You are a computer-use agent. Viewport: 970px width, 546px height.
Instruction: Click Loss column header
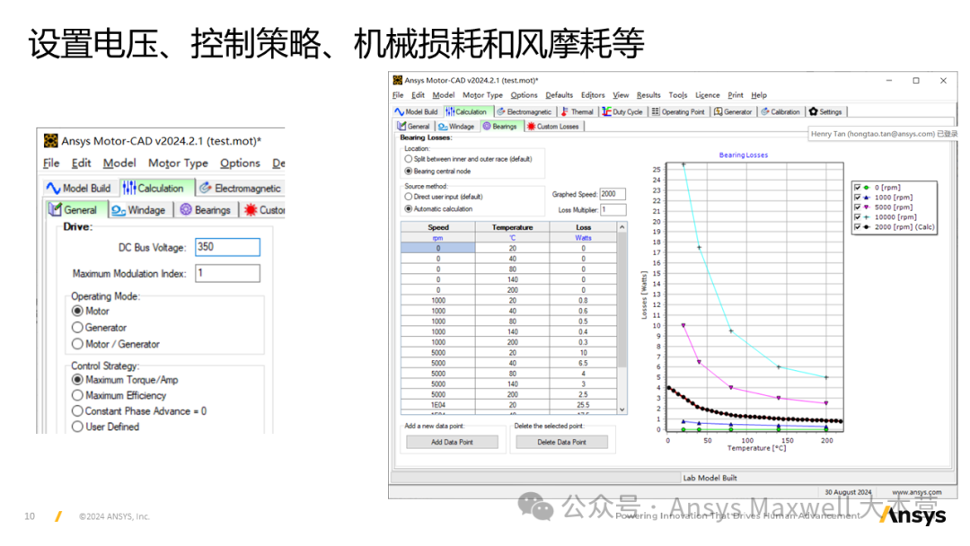(x=584, y=227)
